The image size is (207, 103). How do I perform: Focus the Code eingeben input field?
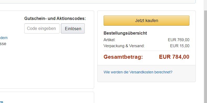pyautogui.click(x=42, y=29)
